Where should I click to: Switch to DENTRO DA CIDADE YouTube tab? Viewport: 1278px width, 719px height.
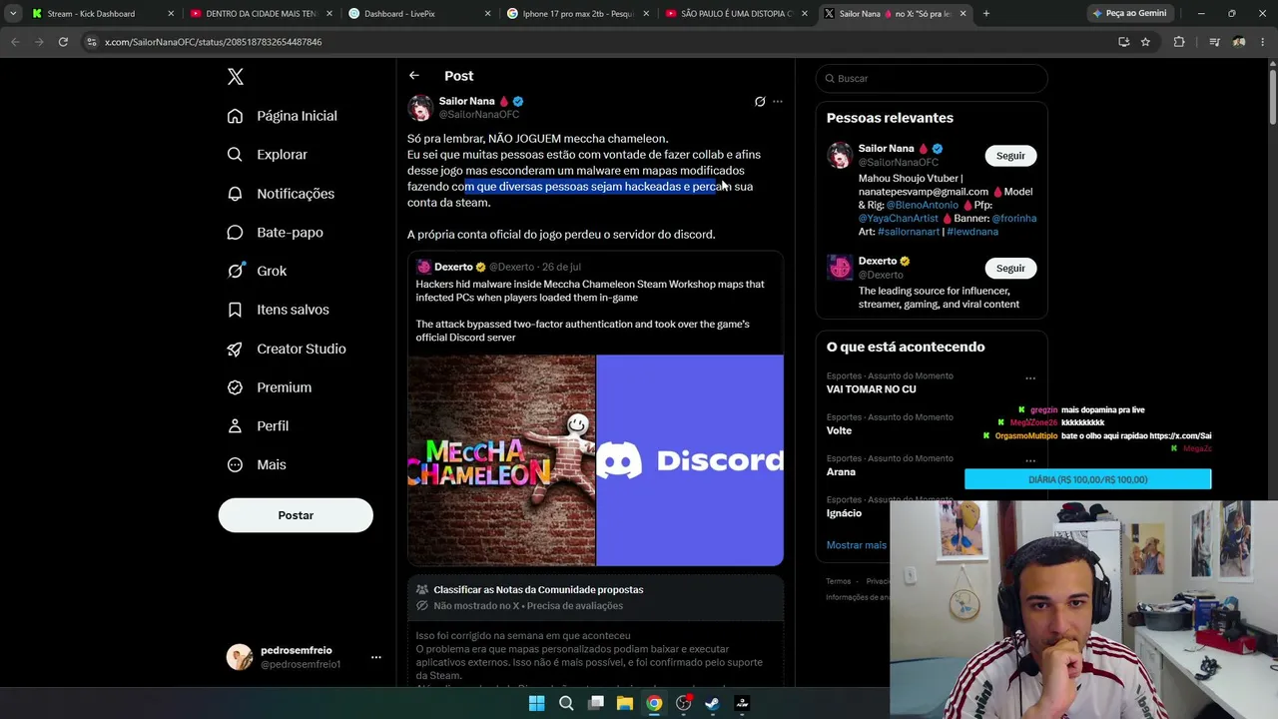point(261,14)
